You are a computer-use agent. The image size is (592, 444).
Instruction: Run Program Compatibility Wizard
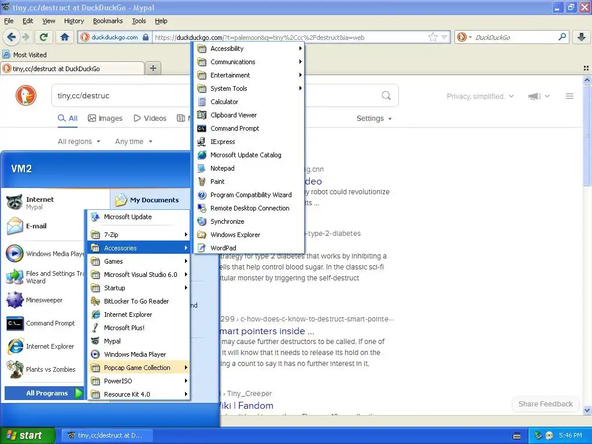click(249, 195)
